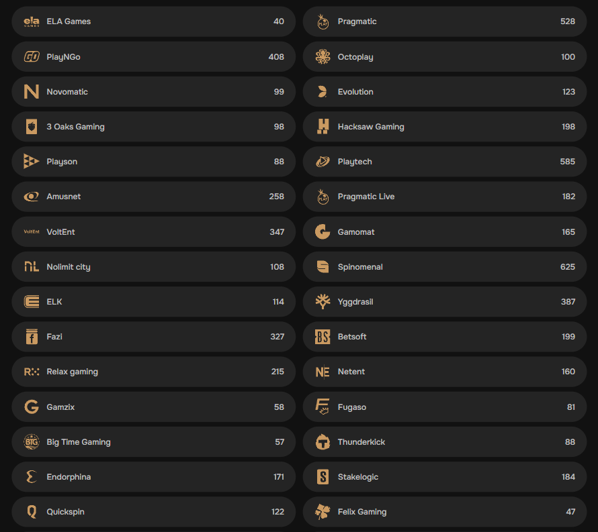Click the Big Time Gaming logo icon
The image size is (598, 532).
pos(32,442)
